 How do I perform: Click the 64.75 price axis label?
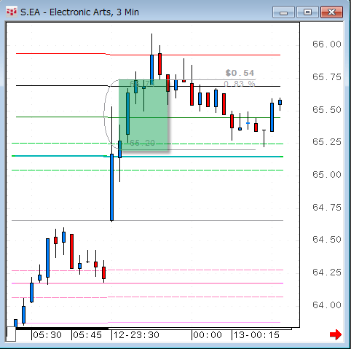pyautogui.click(x=327, y=207)
